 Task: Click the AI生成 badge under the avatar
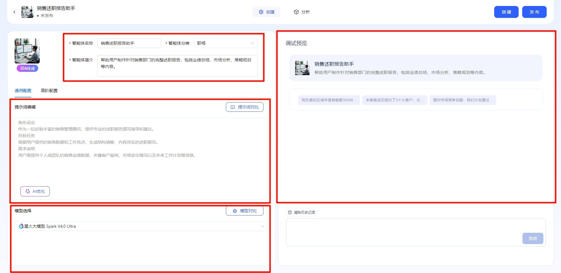pyautogui.click(x=27, y=68)
